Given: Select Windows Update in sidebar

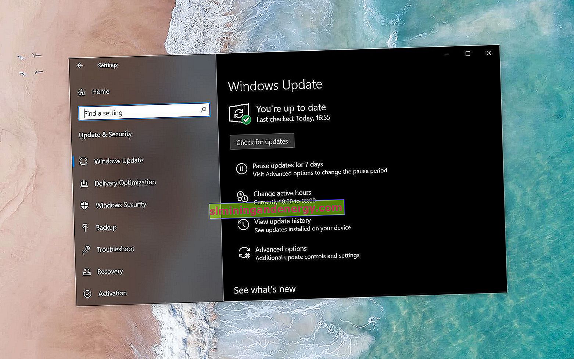Looking at the screenshot, I should tap(119, 161).
